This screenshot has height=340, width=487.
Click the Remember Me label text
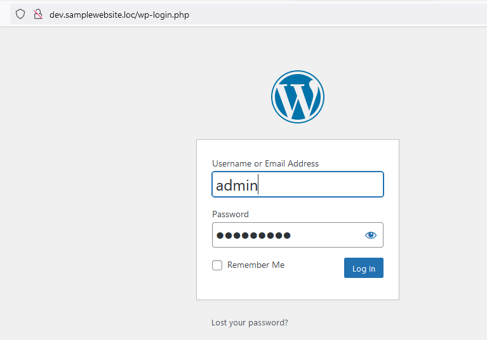(x=256, y=265)
